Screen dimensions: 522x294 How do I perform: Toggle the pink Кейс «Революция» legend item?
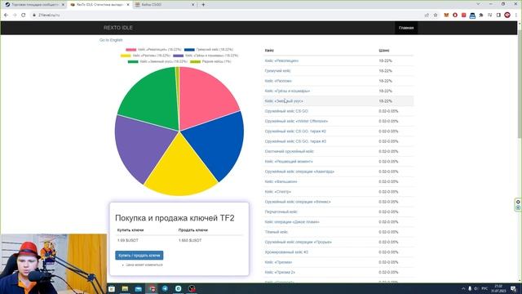(x=153, y=49)
